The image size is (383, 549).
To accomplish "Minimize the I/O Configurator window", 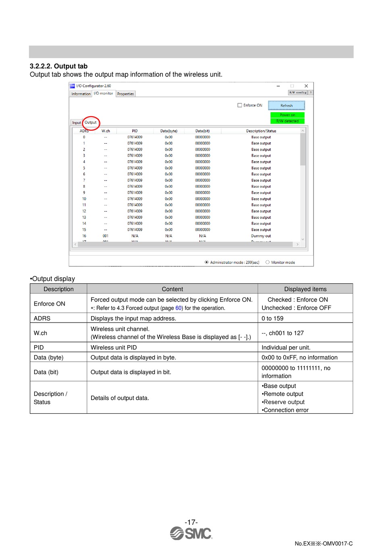I will [x=278, y=86].
